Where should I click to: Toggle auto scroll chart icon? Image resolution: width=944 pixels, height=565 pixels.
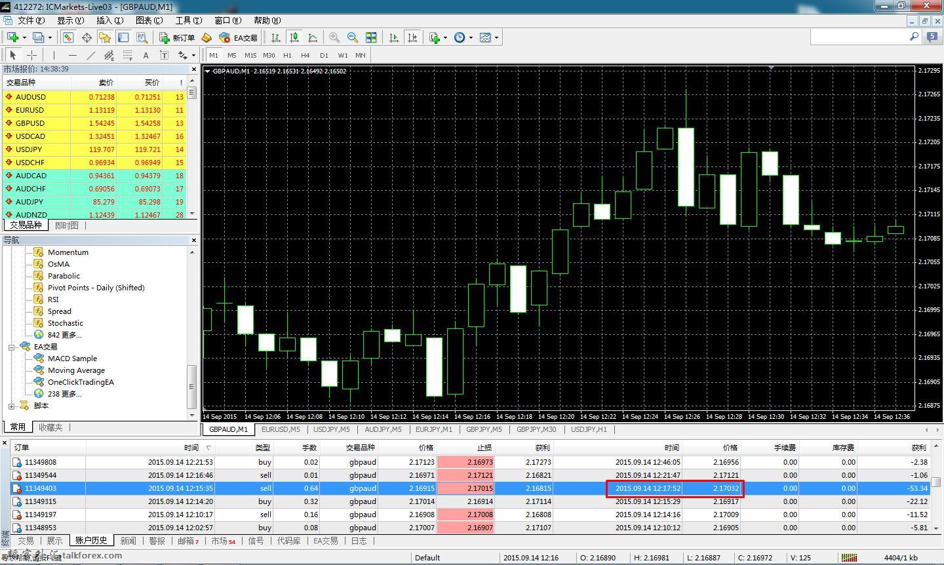pos(394,37)
